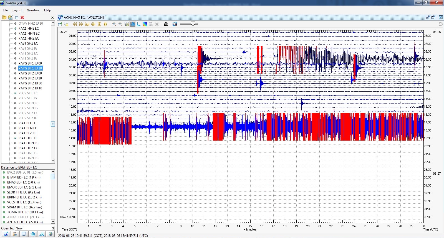Select TOMA BHE EC nearby station
Viewport: 444px width, 238px height.
click(x=25, y=212)
